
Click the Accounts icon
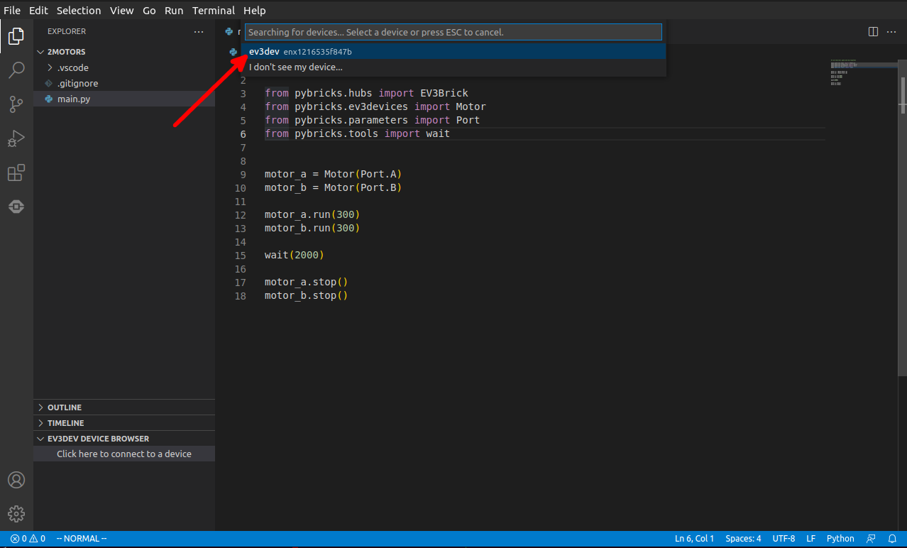point(16,480)
